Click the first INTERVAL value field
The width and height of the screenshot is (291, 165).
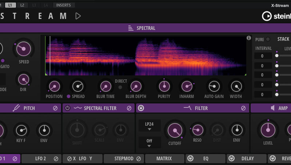click(263, 56)
